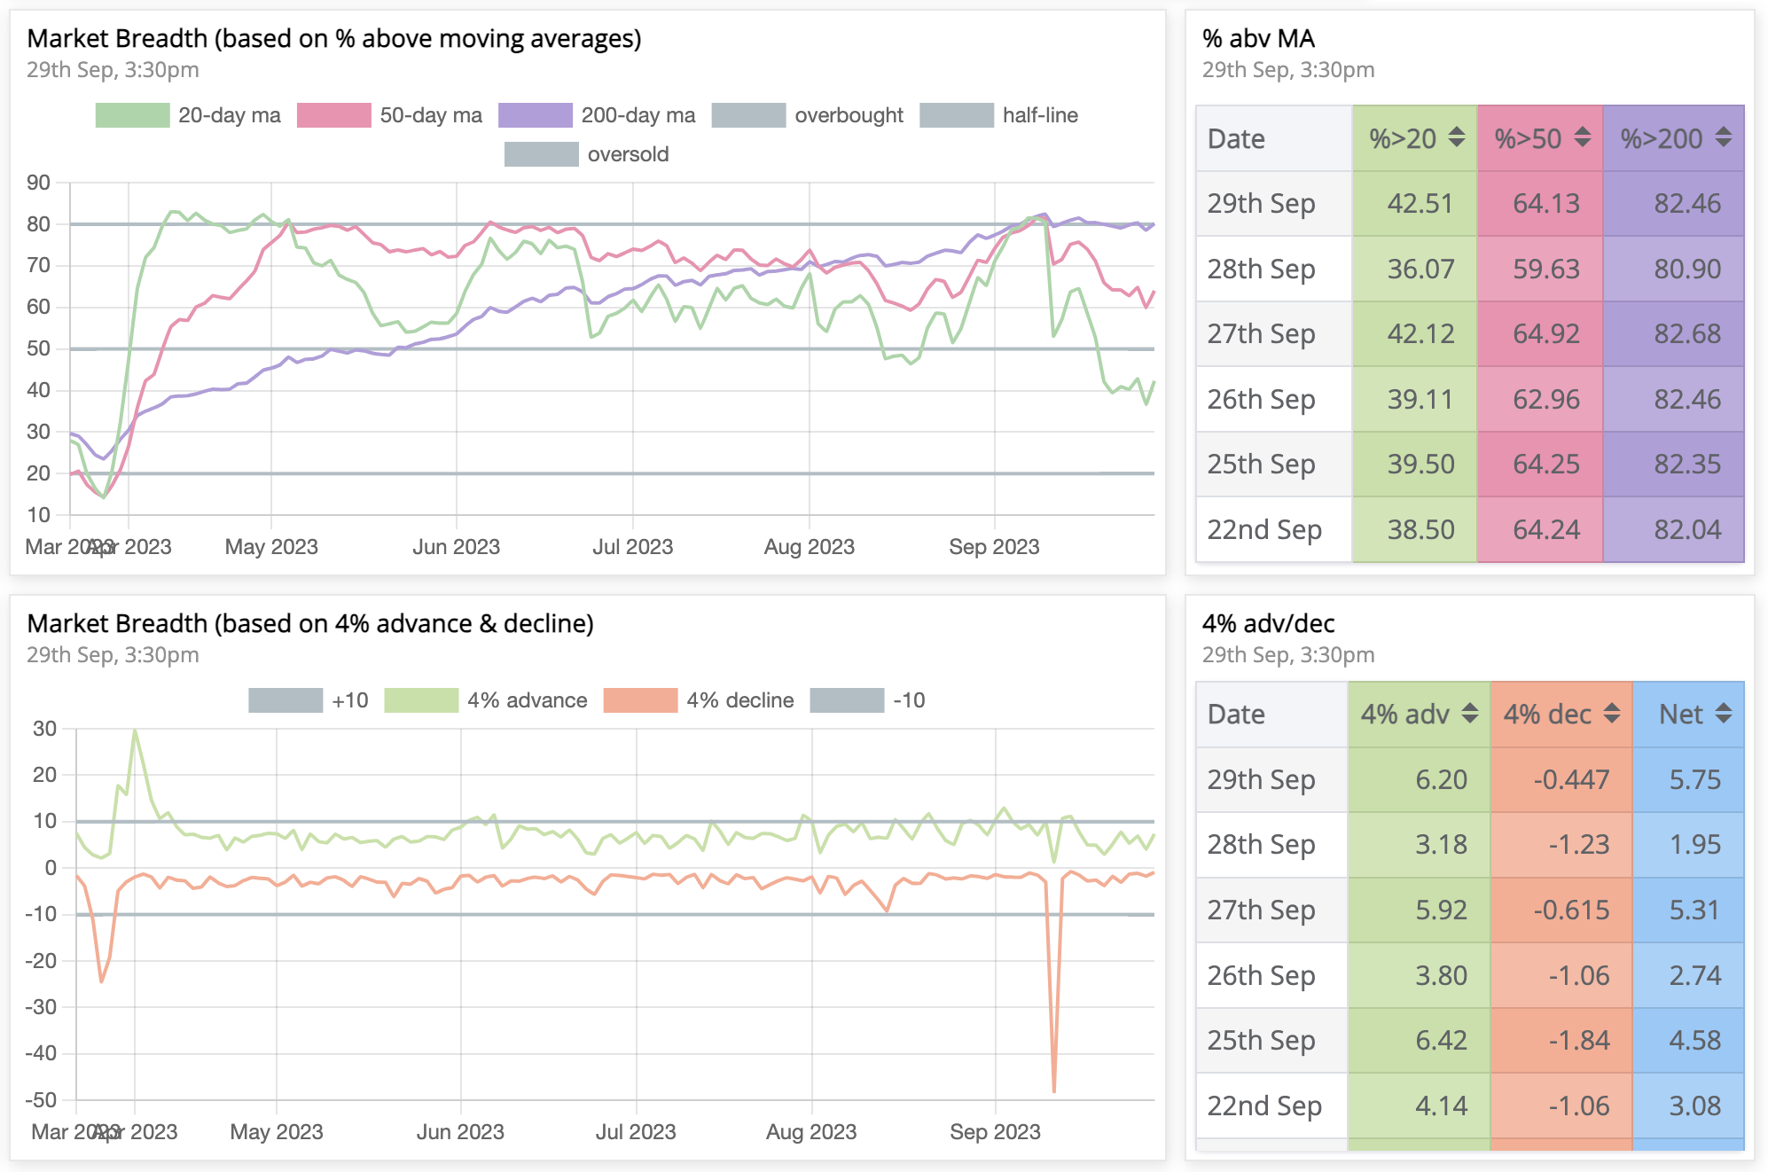Select 29th Sep row in % abv MA table
This screenshot has width=1768, height=1172.
coord(1261,203)
